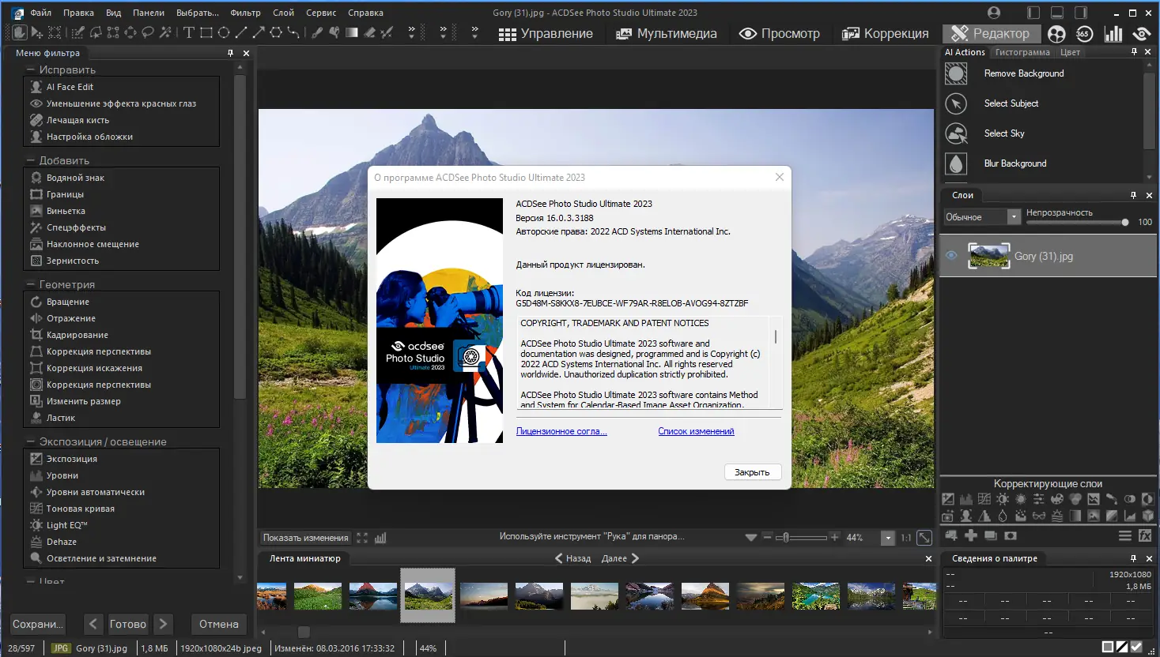Screen dimensions: 1160x657
Task: Open the Слой menu
Action: click(283, 13)
